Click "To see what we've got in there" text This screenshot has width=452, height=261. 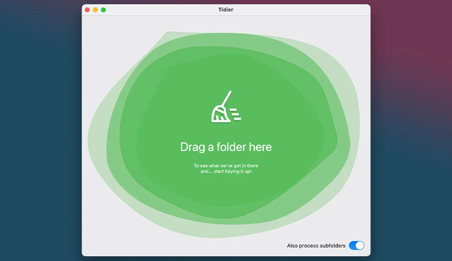click(226, 166)
